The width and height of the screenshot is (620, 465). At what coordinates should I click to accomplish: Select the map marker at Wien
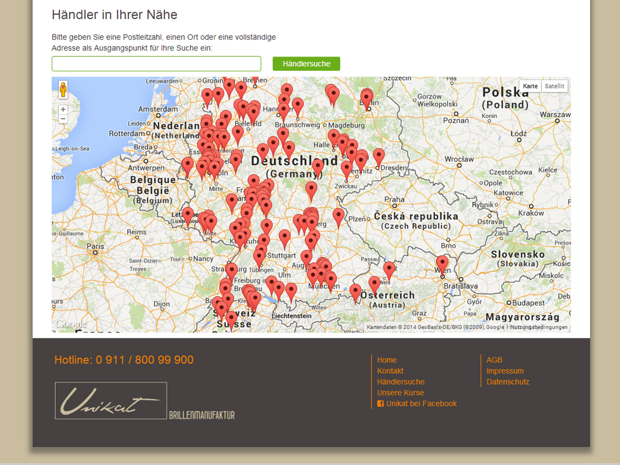click(x=442, y=263)
